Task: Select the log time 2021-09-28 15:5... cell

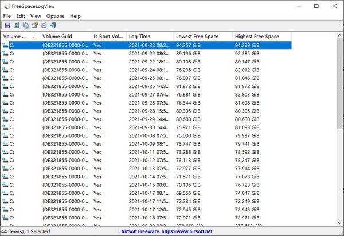Action: [149, 111]
